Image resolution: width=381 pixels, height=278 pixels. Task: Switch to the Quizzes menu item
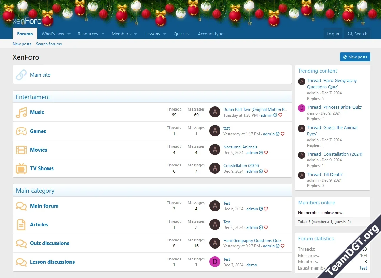point(181,34)
